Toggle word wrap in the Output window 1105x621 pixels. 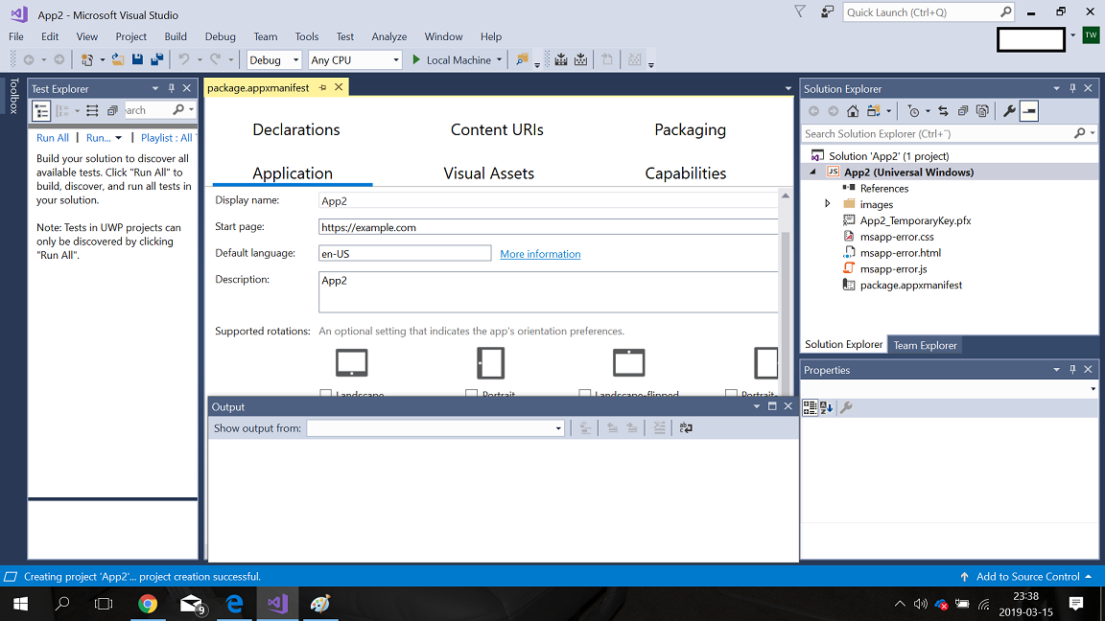click(x=686, y=428)
